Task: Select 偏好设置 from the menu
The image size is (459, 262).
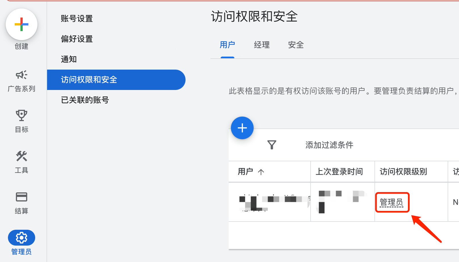Action: coord(77,39)
